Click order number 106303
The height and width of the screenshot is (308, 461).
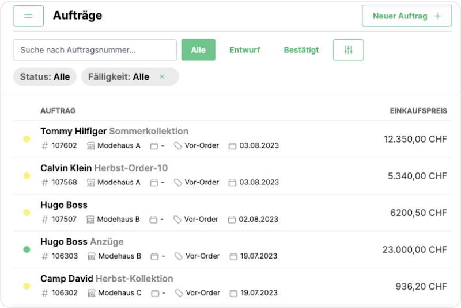tap(65, 256)
